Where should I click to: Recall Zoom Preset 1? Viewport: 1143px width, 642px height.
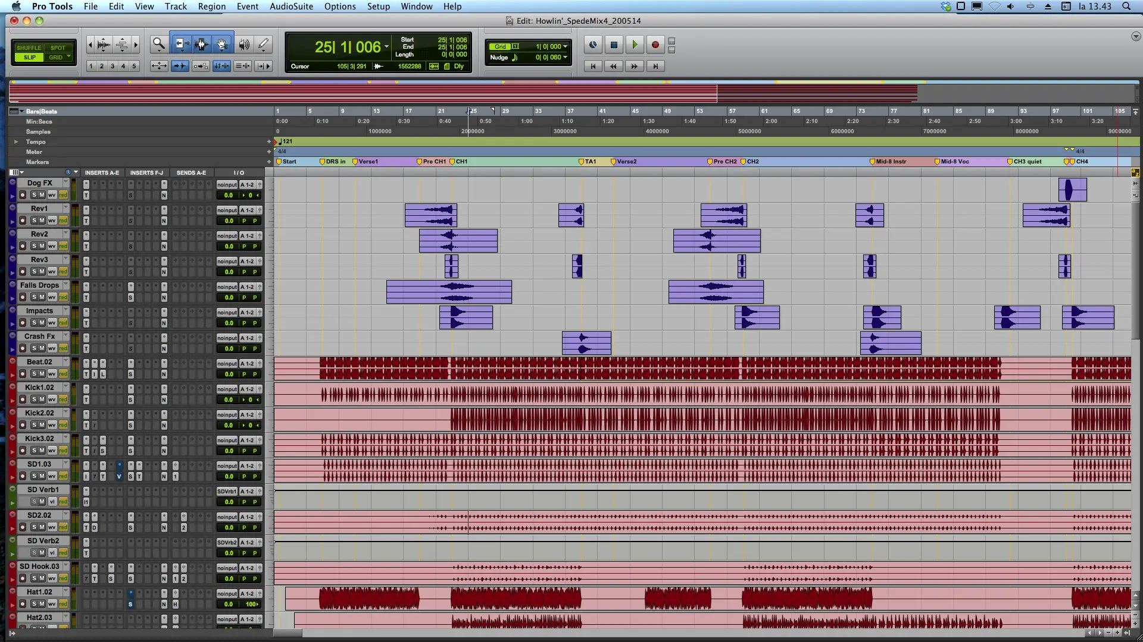[91, 66]
